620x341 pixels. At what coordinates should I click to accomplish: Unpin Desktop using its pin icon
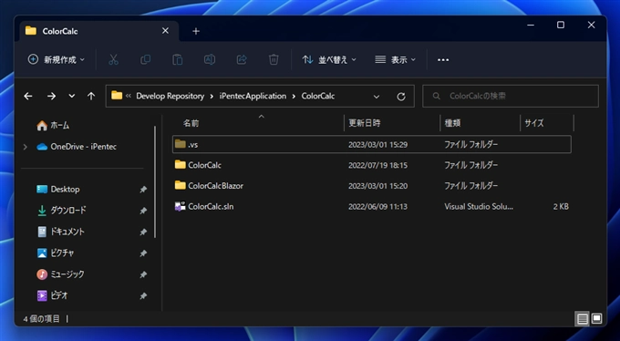click(x=143, y=190)
